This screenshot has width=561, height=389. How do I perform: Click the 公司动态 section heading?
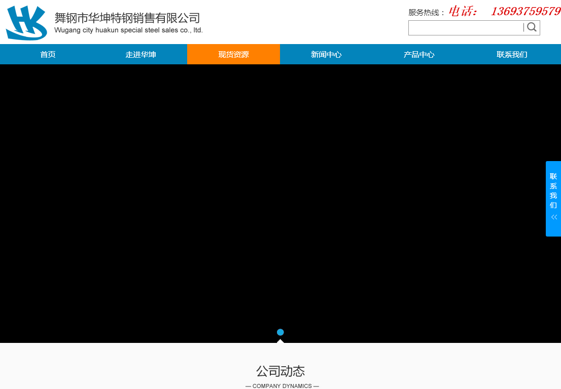point(281,371)
